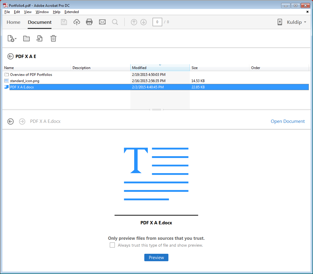Viewport: 313px width, 274px height.
Task: Enable Always trust this file type checkbox
Action: (112, 245)
